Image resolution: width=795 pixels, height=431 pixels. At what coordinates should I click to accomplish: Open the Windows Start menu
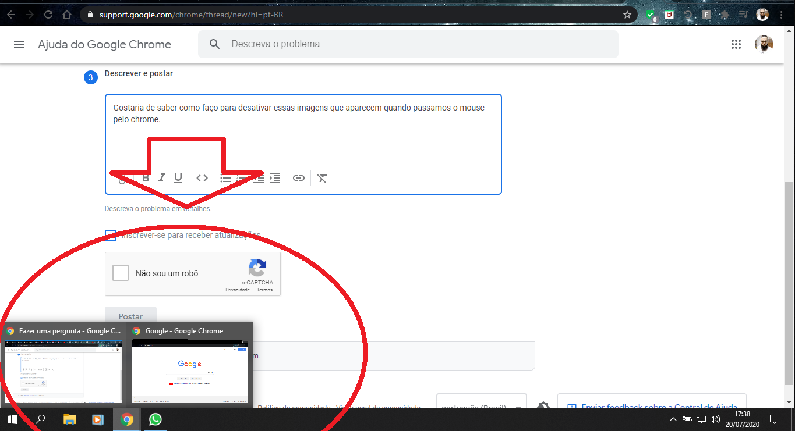point(12,419)
